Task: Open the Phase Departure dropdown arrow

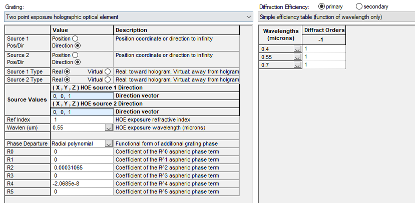Action: pos(109,144)
